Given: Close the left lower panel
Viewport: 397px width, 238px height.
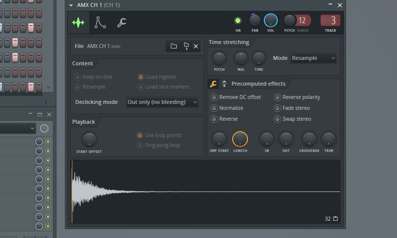Looking at the screenshot, I should point(50,115).
